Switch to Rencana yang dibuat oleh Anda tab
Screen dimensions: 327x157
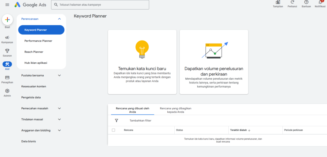[x=133, y=110]
